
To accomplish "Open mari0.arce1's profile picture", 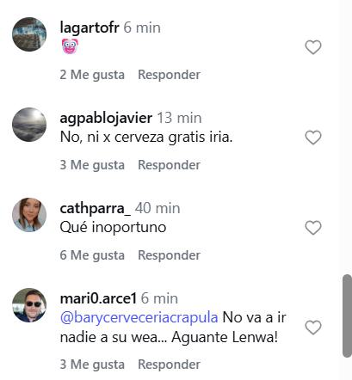I will [x=29, y=305].
